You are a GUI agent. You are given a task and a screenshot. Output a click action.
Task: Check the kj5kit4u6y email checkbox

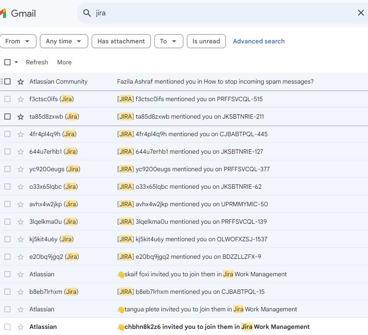(x=7, y=239)
